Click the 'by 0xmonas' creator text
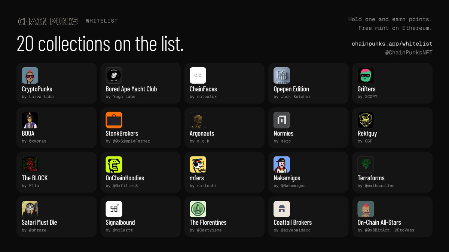 tap(34, 141)
